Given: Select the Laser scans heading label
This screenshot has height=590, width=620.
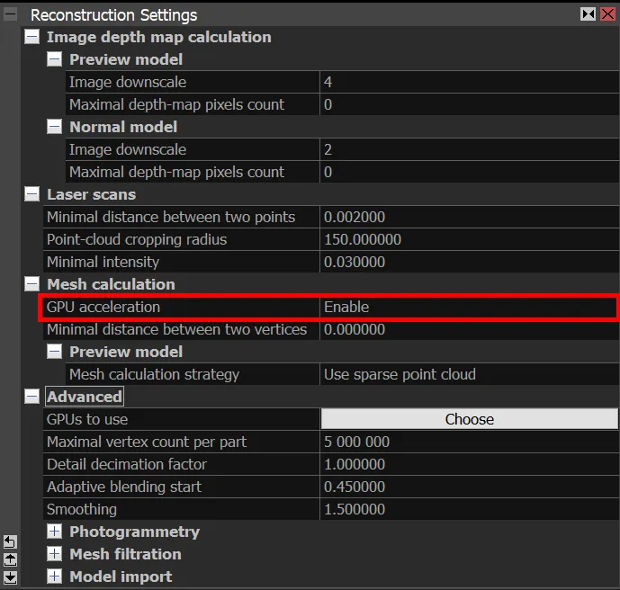Looking at the screenshot, I should [x=92, y=194].
